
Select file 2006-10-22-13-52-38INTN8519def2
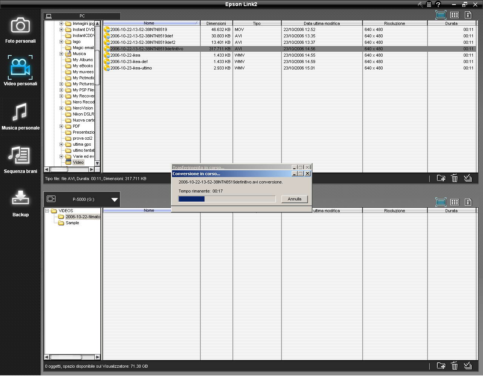coord(143,42)
